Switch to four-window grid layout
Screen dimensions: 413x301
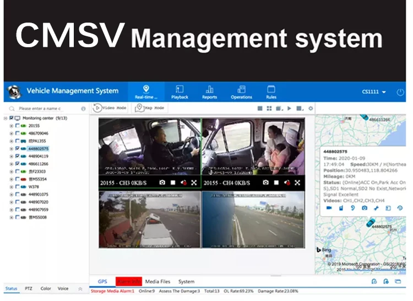[270, 109]
